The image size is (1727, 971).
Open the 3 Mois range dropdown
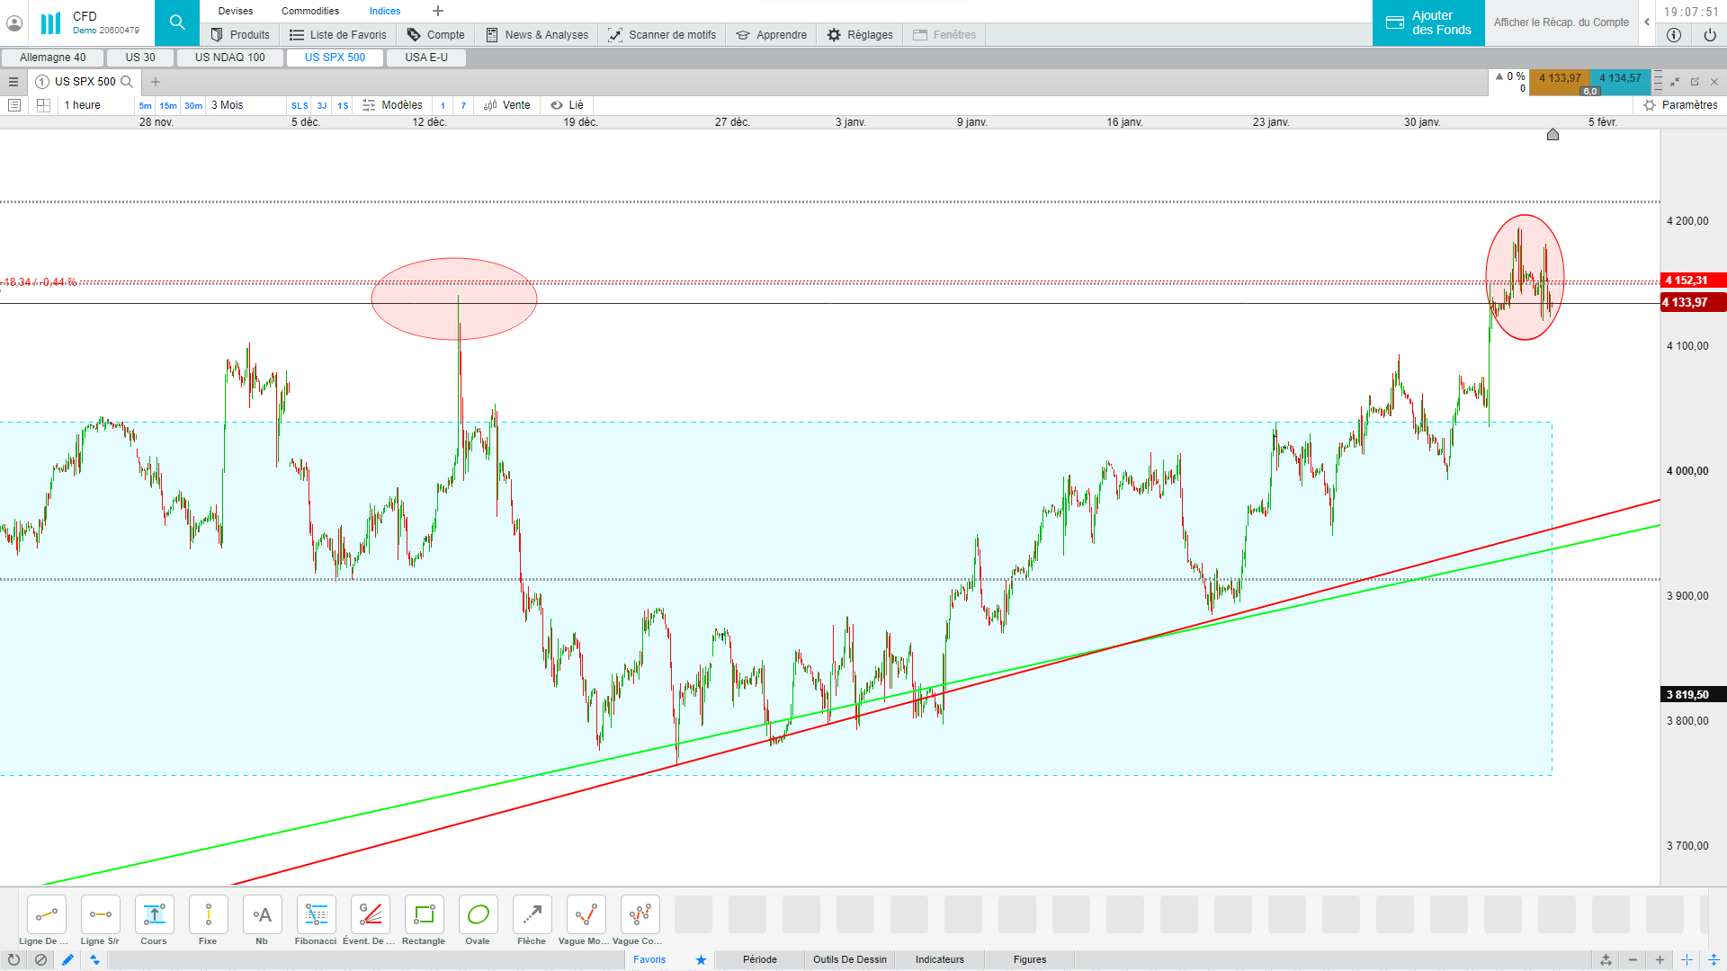(x=228, y=105)
